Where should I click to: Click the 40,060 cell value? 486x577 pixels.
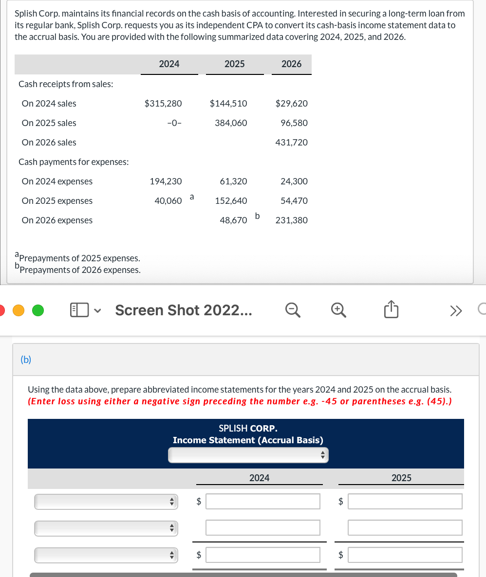[168, 201]
